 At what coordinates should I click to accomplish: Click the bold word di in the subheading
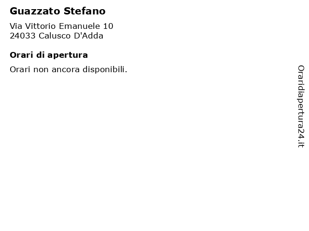(41, 55)
